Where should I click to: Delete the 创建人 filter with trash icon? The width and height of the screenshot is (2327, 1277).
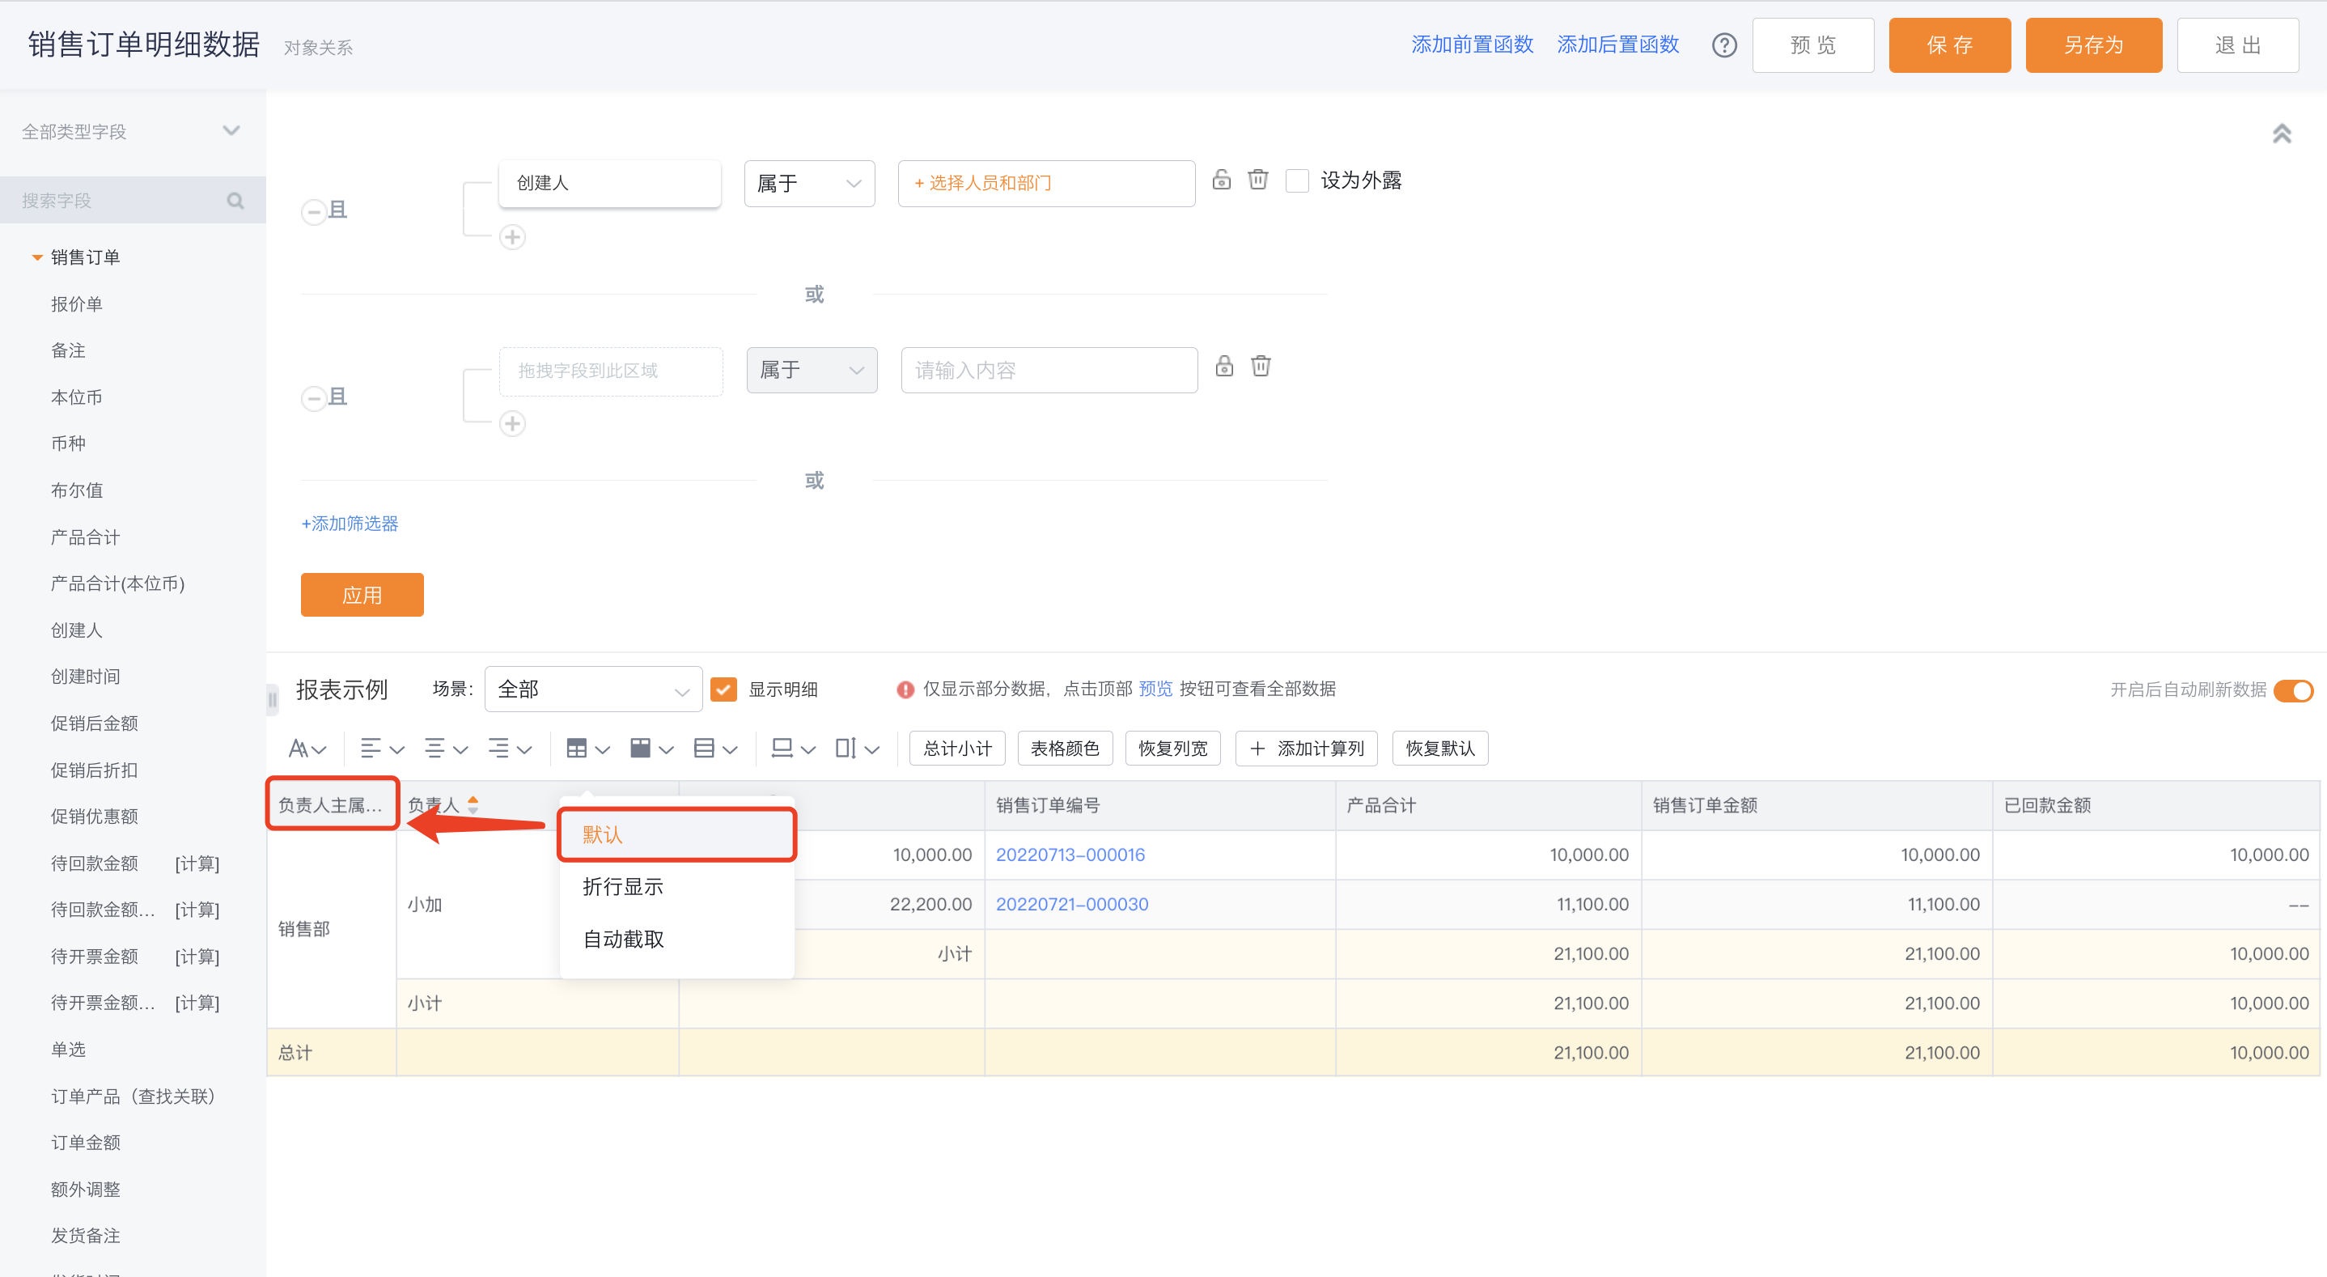1257,180
